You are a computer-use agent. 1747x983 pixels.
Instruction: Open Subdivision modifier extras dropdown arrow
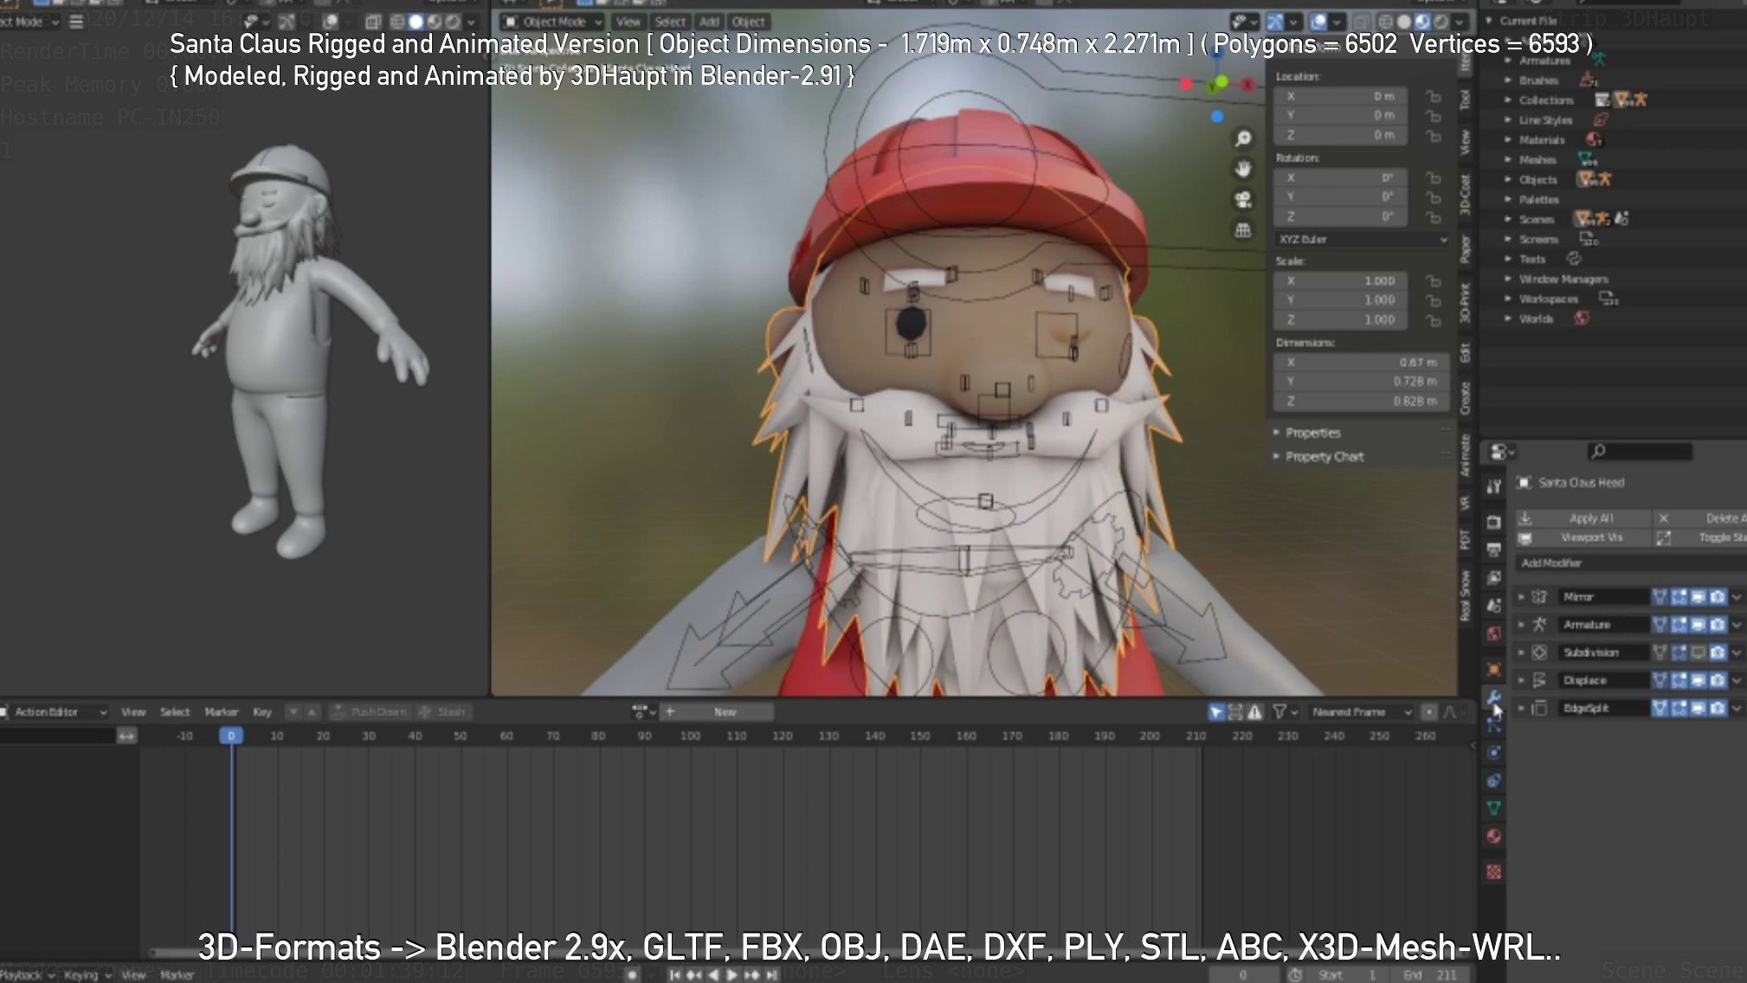[x=1737, y=652]
